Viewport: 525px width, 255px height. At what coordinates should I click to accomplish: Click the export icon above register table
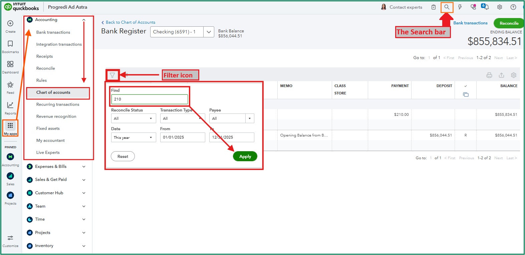(x=501, y=75)
